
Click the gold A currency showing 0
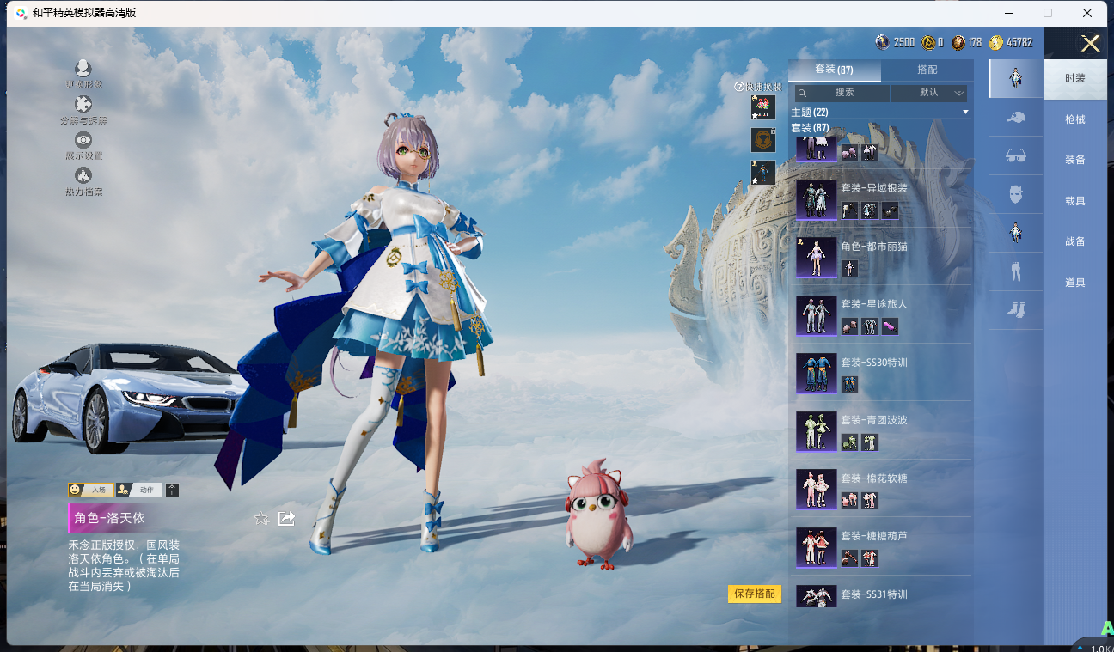928,42
